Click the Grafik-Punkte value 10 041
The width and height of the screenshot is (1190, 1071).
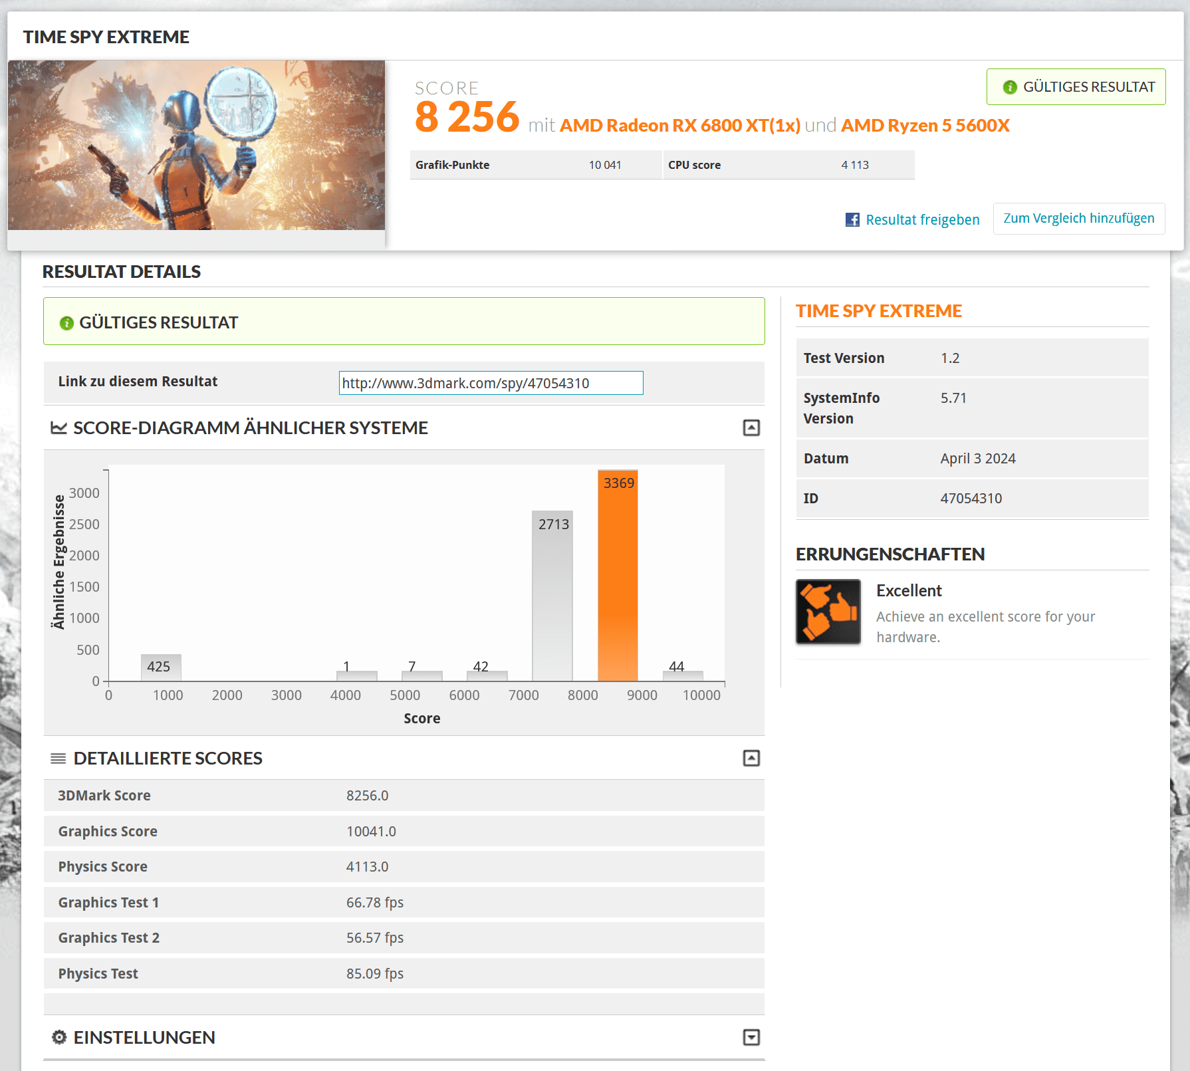[605, 165]
